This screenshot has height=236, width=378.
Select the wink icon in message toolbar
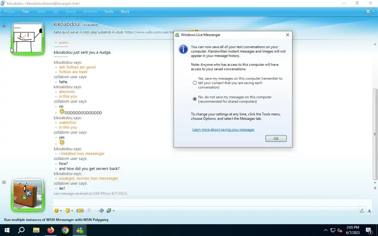click(x=68, y=211)
